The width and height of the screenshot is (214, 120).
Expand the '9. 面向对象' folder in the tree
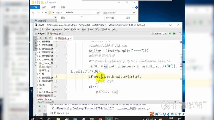(45, 81)
